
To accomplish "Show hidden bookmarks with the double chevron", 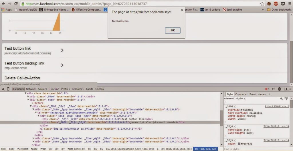I will point(263,10).
